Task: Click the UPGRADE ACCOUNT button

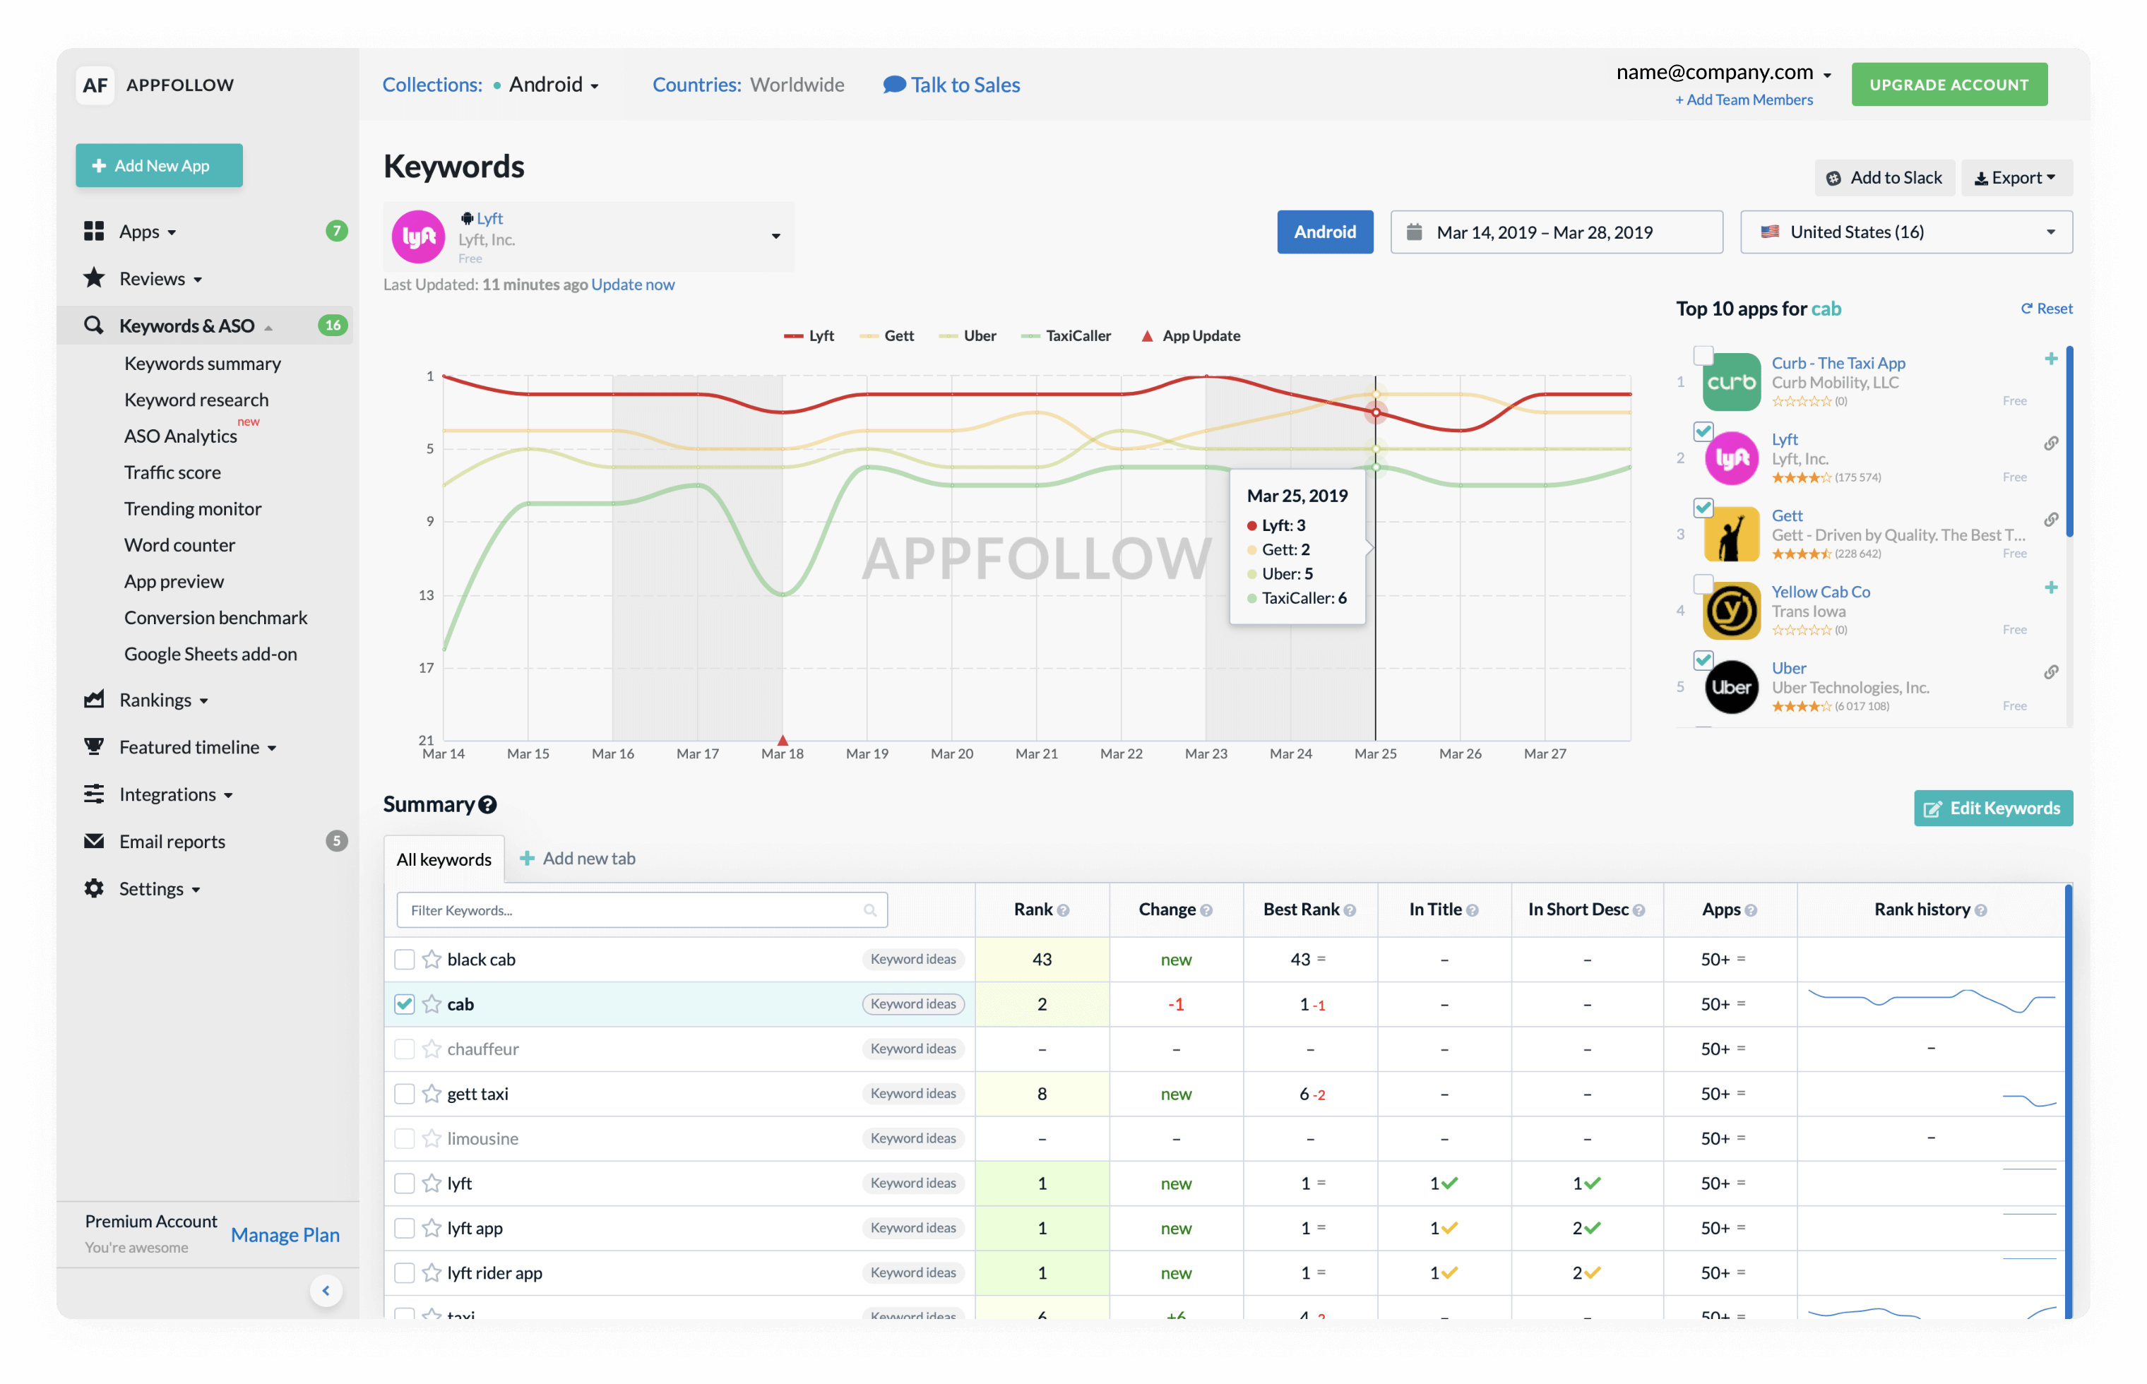Action: [1949, 85]
